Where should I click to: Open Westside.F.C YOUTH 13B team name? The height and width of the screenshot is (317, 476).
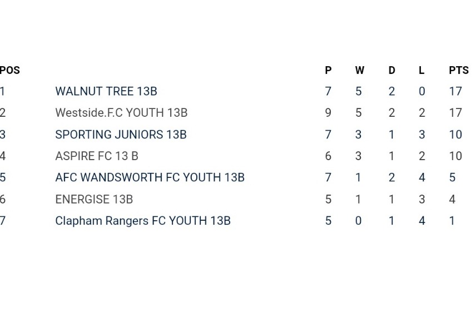point(121,113)
